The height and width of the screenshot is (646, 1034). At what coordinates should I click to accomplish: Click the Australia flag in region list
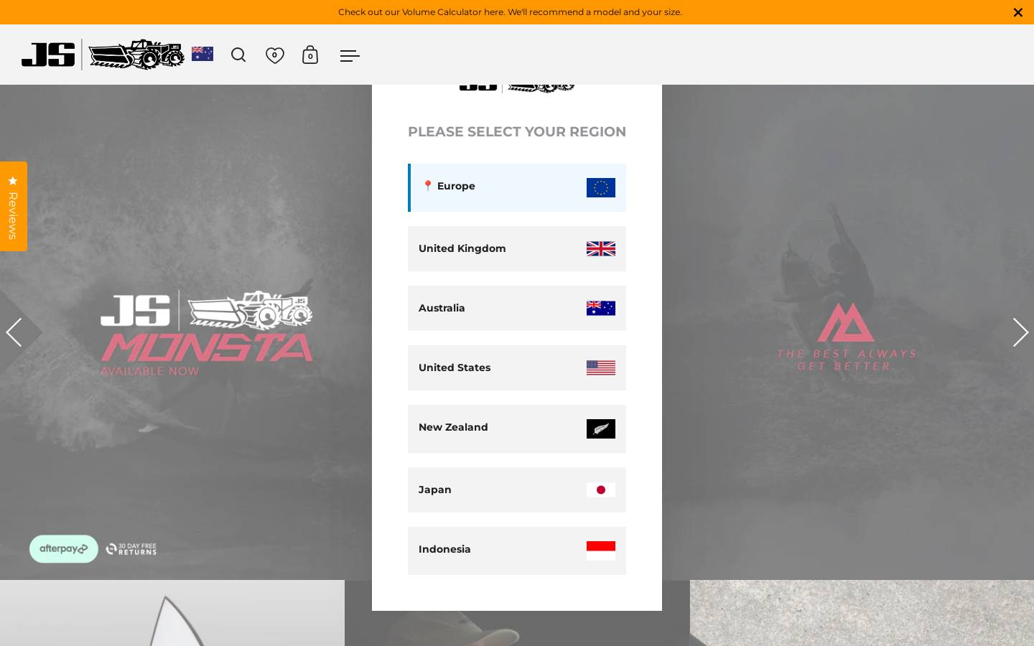point(601,308)
